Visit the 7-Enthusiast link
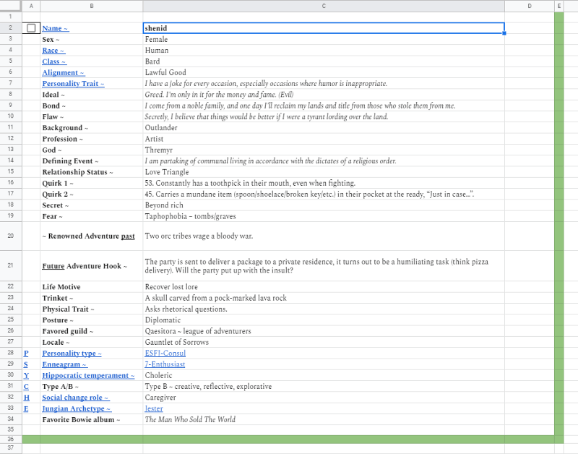Screen dimensions: 578x454 [x=165, y=364]
